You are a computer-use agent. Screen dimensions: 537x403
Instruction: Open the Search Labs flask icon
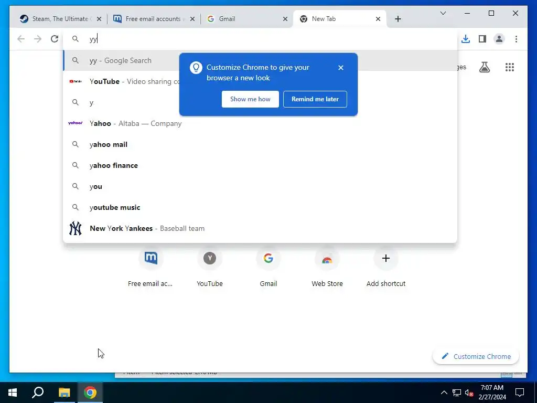[484, 67]
